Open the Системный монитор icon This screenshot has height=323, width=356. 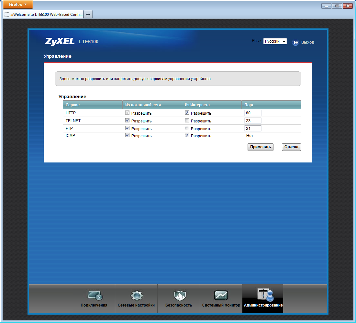pyautogui.click(x=221, y=295)
